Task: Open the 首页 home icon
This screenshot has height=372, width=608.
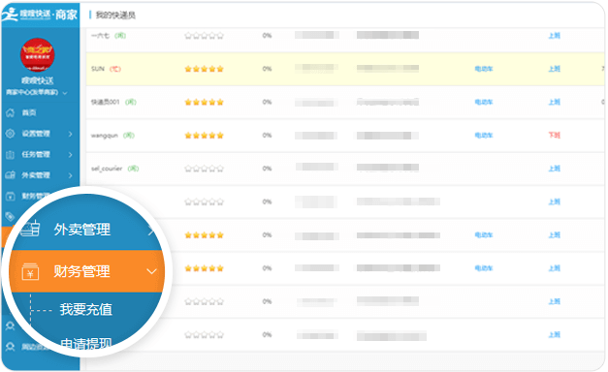Action: point(11,112)
